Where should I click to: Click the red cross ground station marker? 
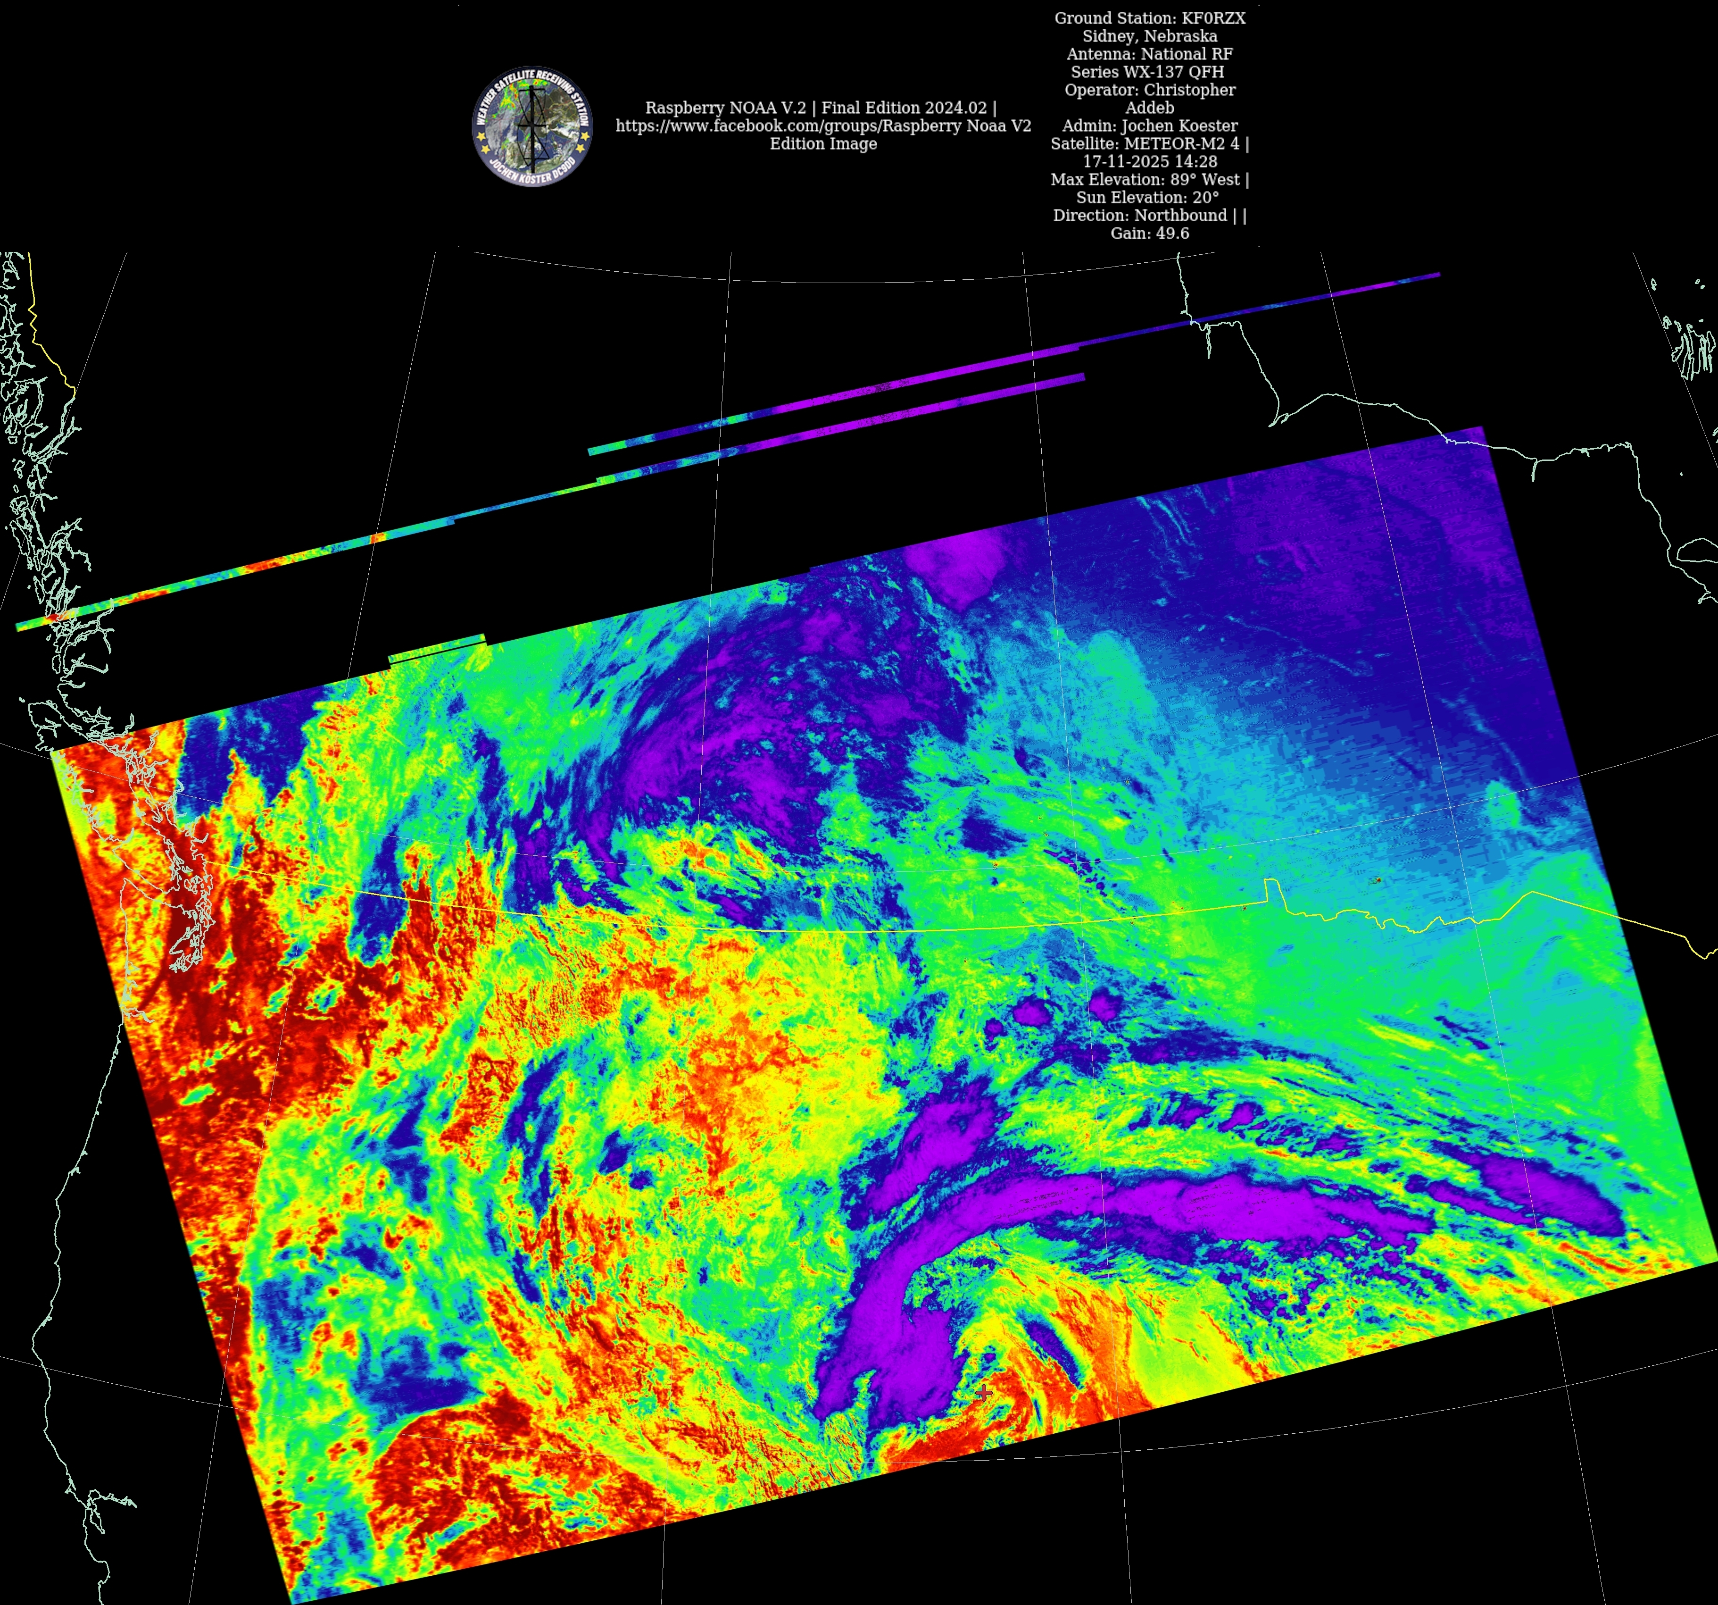(x=983, y=1392)
